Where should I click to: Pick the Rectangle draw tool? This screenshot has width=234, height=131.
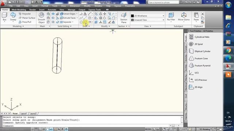click(85, 22)
